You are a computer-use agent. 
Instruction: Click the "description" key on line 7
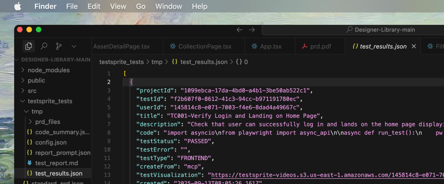coord(158,124)
